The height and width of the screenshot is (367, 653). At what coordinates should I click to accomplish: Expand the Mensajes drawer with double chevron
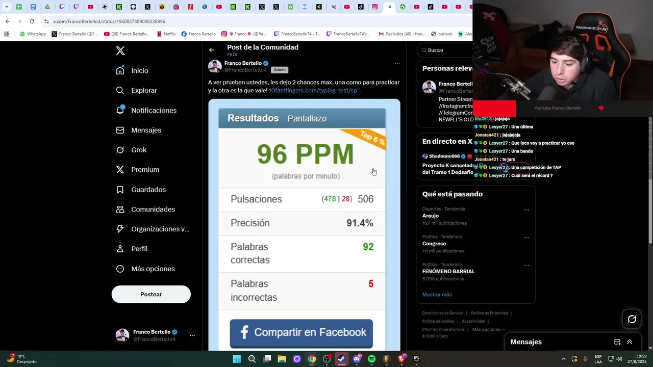click(x=630, y=342)
